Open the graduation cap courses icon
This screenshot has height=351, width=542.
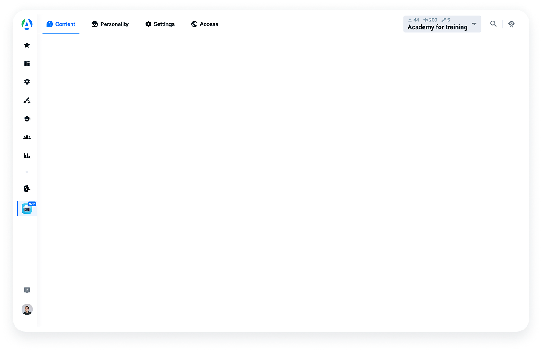(27, 119)
